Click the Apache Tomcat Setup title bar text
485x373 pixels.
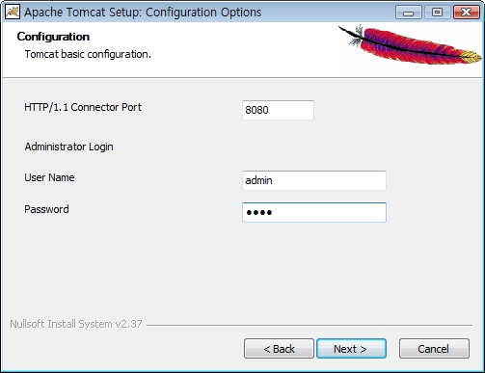point(143,13)
